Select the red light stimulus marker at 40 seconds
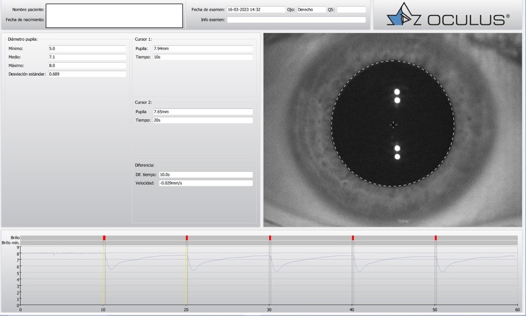 pyautogui.click(x=353, y=238)
